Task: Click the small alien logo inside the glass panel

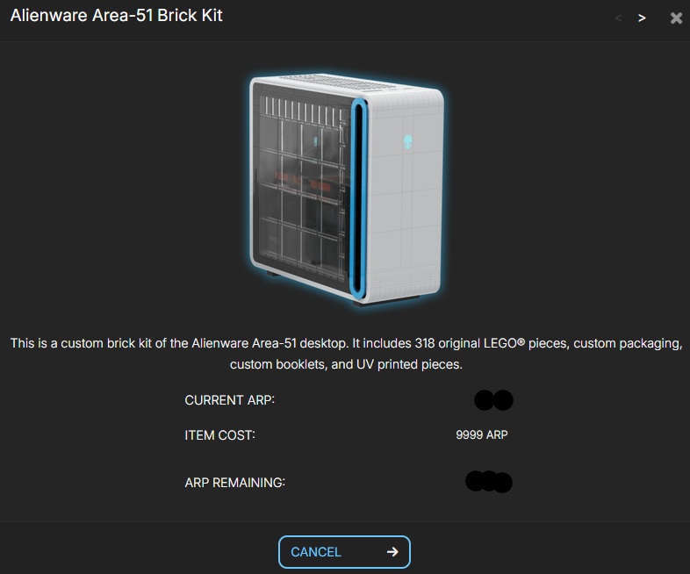Action: tap(315, 141)
